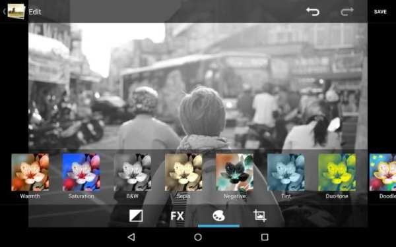The height and width of the screenshot is (247, 396).
Task: Click the Negative label text
Action: 235,196
